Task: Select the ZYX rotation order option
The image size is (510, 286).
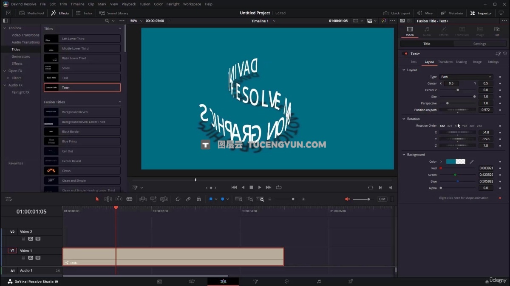Action: (479, 126)
